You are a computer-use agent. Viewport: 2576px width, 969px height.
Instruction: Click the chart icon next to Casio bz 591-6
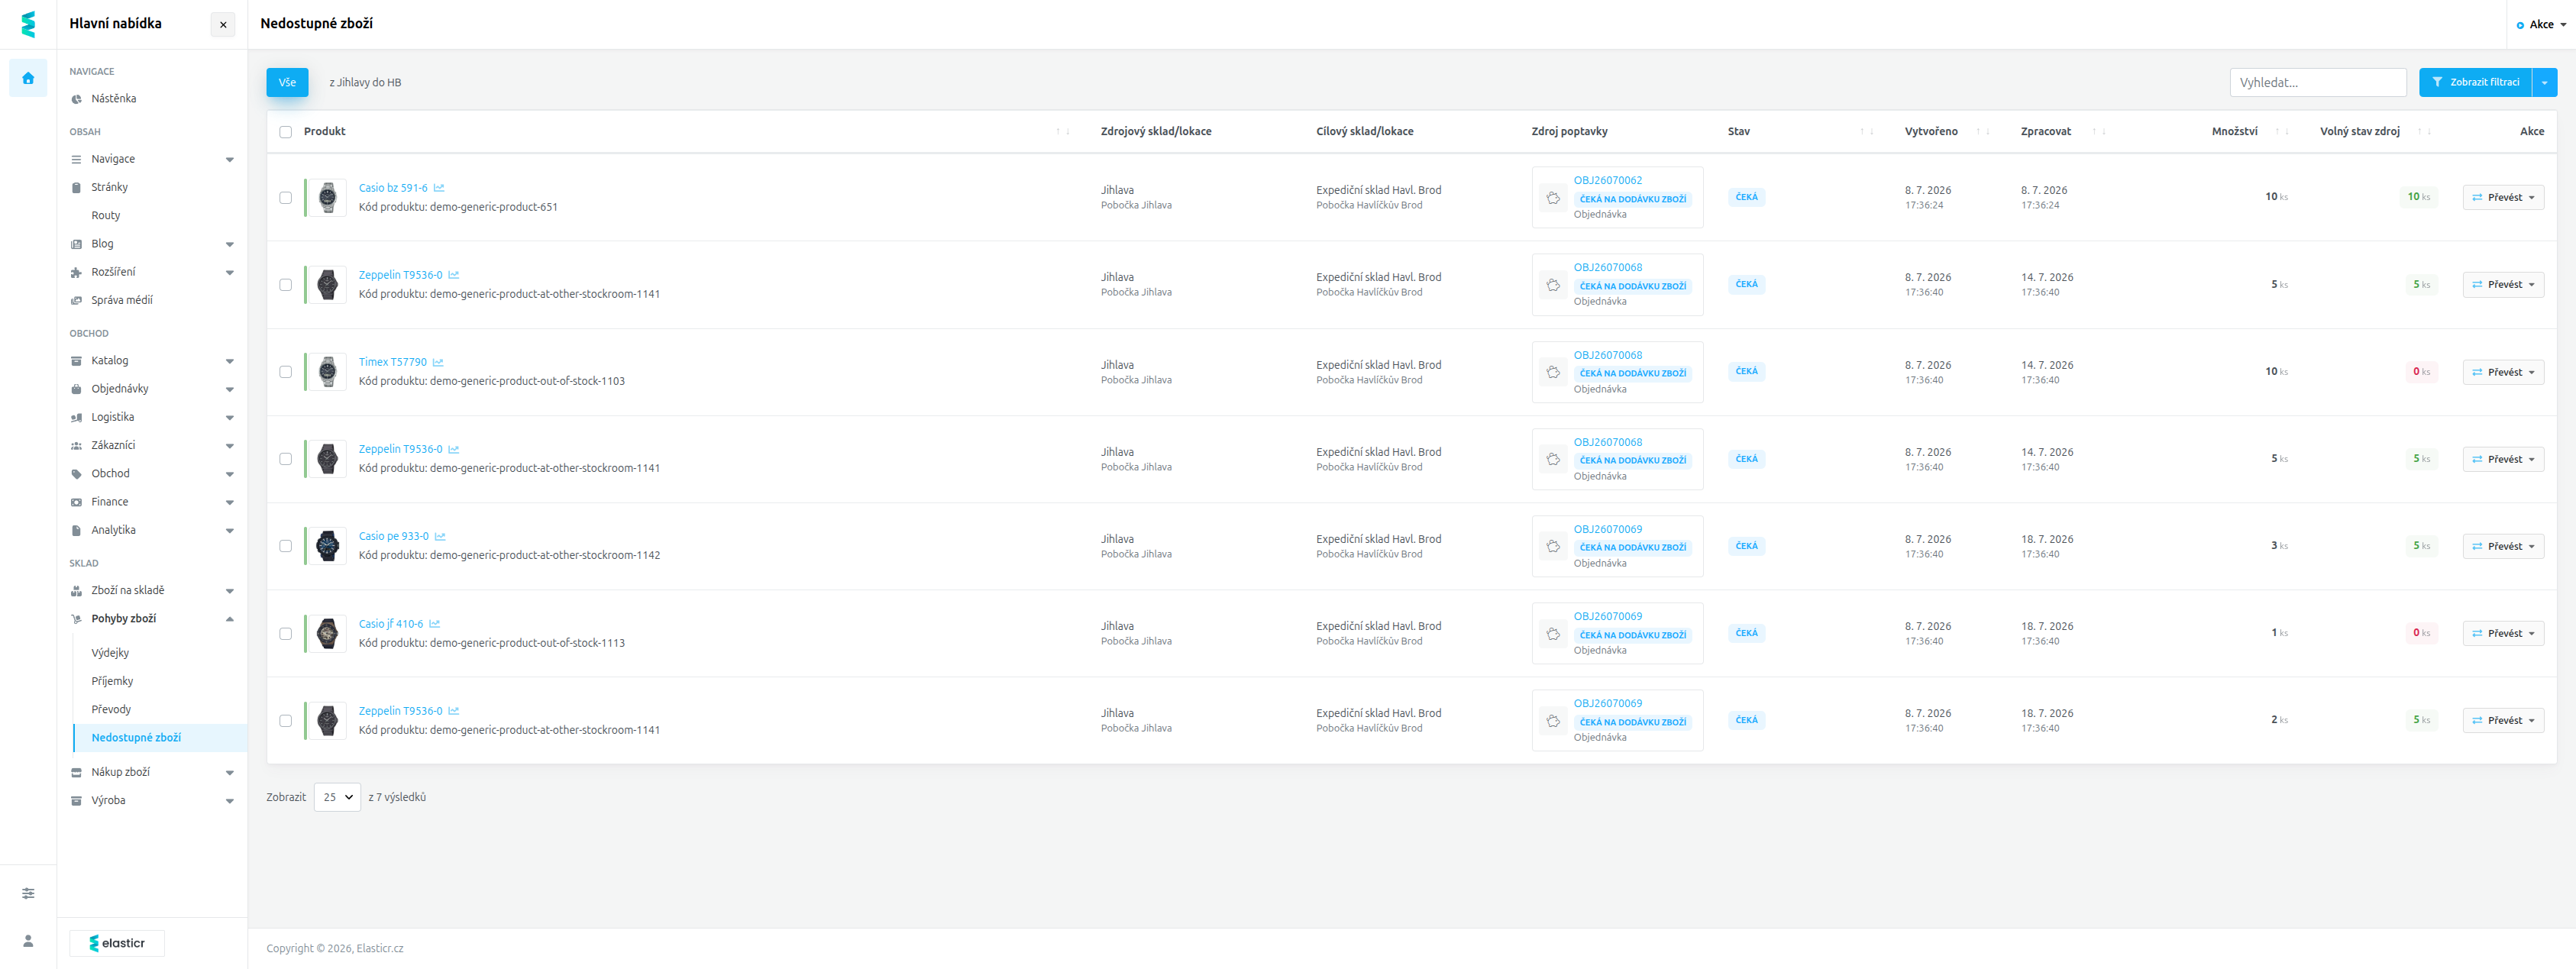pyautogui.click(x=439, y=188)
